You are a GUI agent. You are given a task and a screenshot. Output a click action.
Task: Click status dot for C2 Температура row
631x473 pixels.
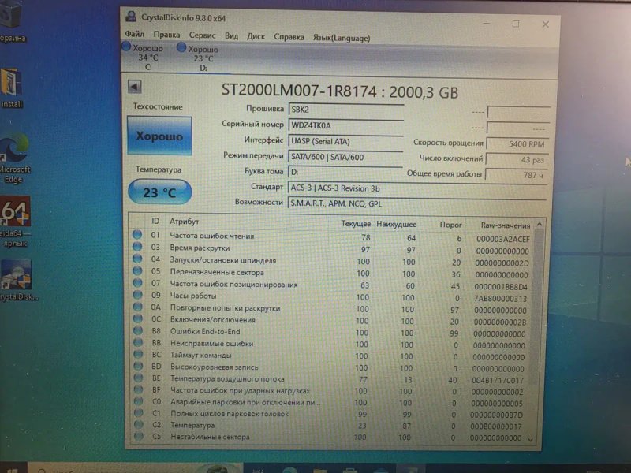(139, 424)
